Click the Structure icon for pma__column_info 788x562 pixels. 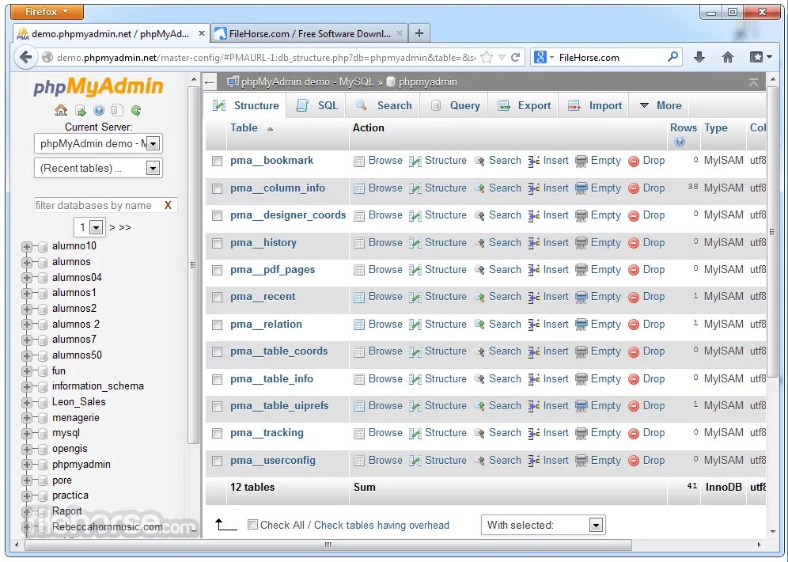415,188
